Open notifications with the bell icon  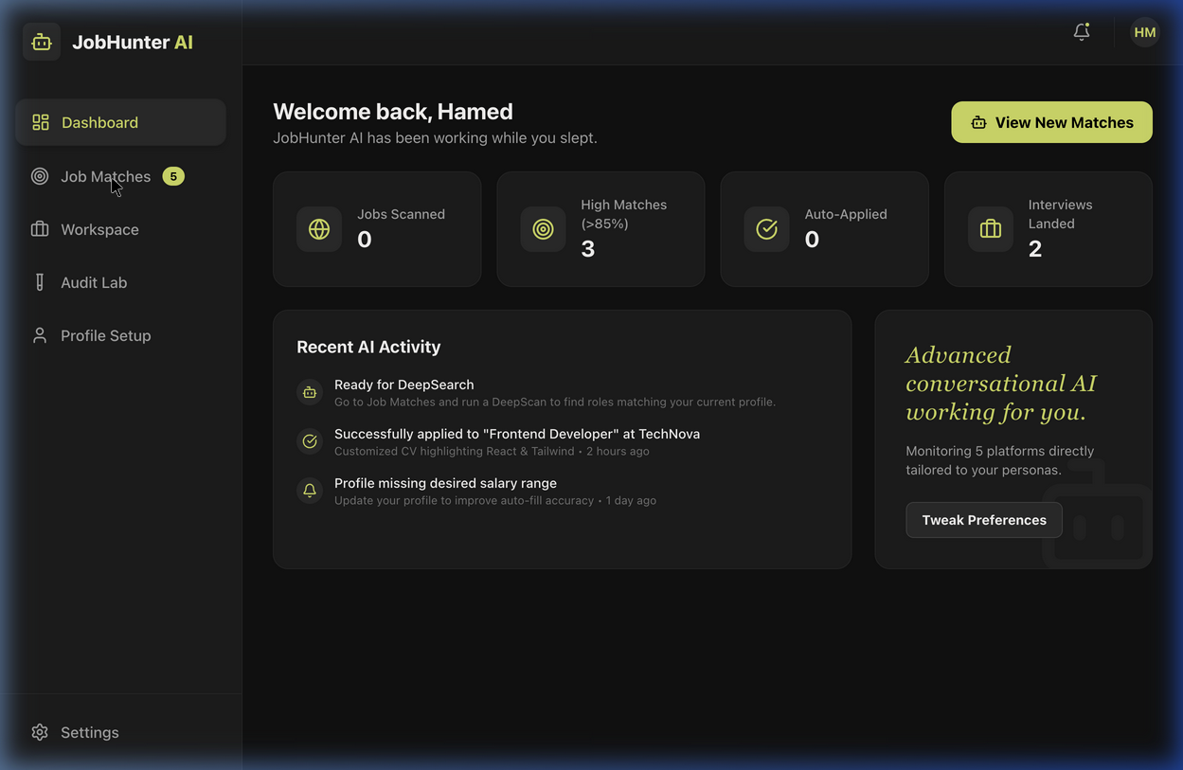tap(1082, 31)
